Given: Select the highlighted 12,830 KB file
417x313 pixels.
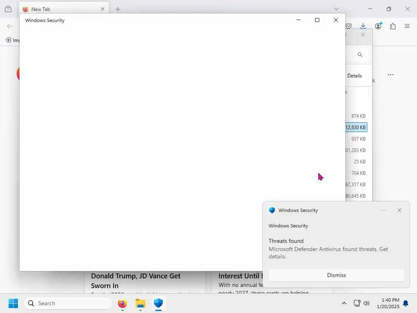Looking at the screenshot, I should [x=356, y=128].
